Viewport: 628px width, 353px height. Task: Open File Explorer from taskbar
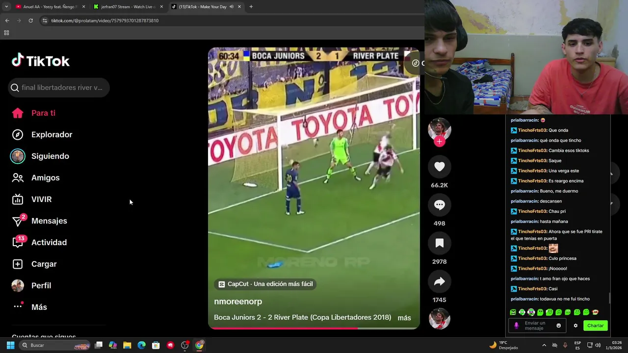pos(127,345)
